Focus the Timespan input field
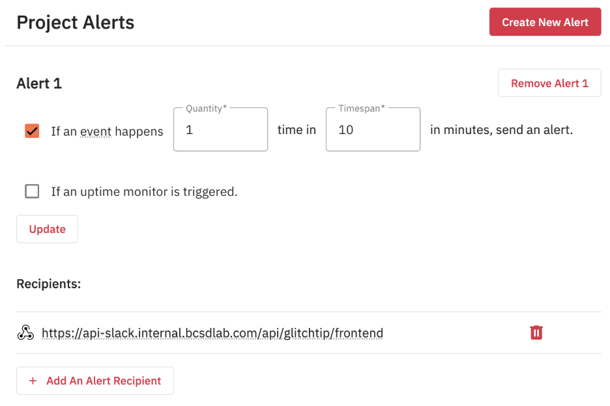This screenshot has width=610, height=406. [373, 129]
